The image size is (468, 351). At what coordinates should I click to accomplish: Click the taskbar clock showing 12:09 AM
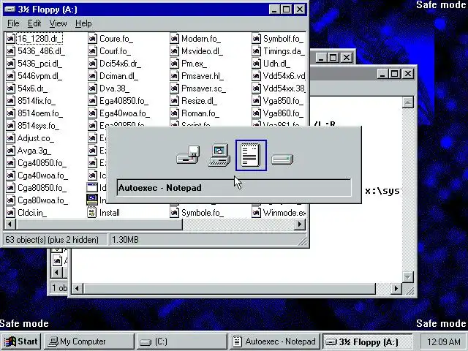[443, 341]
